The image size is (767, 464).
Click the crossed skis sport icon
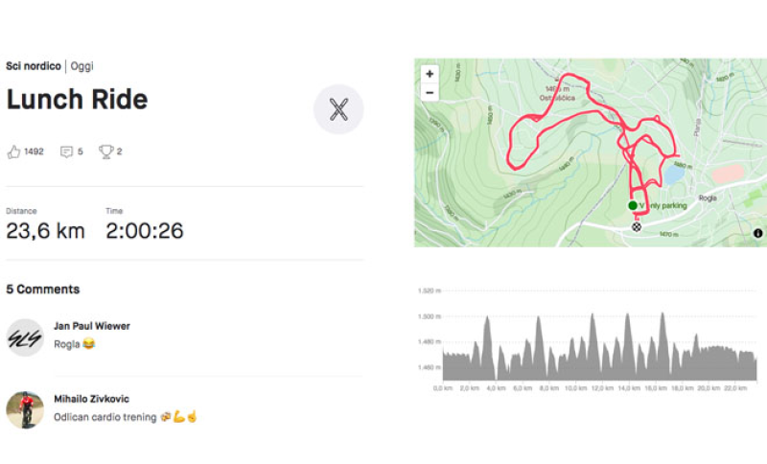point(337,109)
